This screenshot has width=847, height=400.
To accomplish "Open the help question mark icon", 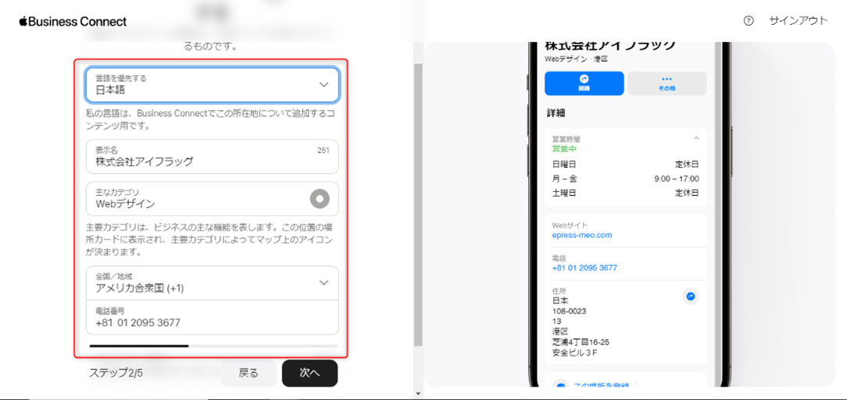I will 748,21.
